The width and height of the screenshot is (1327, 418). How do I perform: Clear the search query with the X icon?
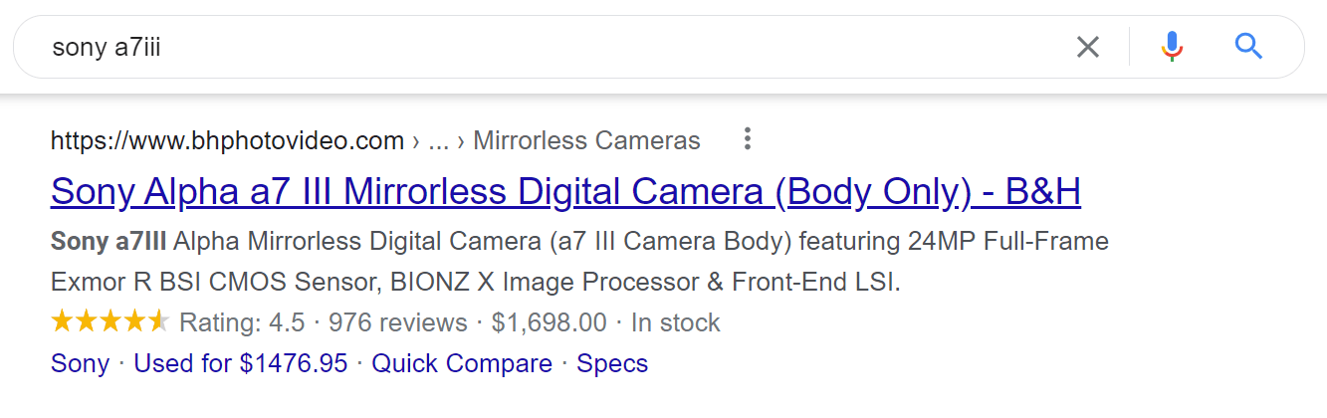click(1088, 47)
